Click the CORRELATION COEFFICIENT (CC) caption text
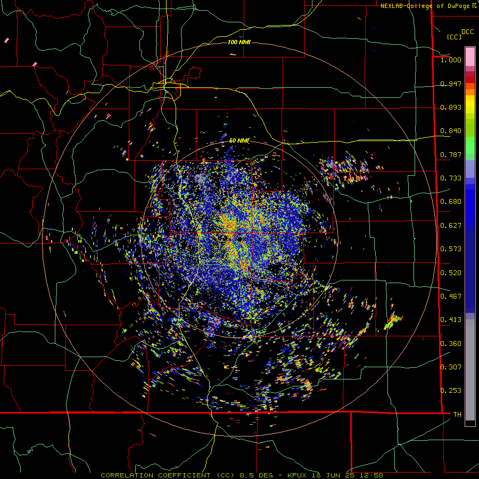 (x=168, y=475)
